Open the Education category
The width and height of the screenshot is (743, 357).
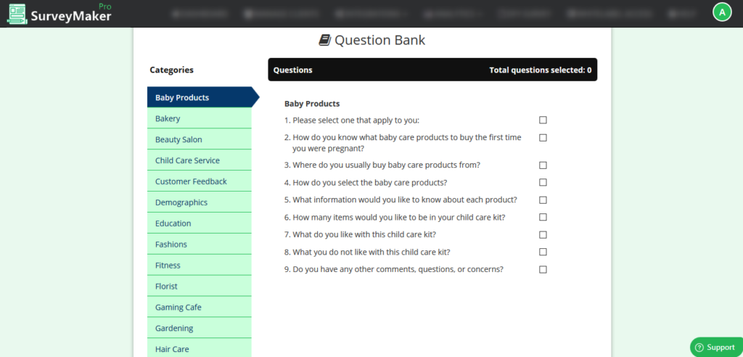click(x=200, y=223)
